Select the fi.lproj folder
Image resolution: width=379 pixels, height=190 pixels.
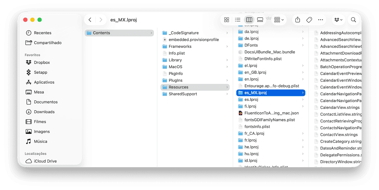pyautogui.click(x=271, y=106)
